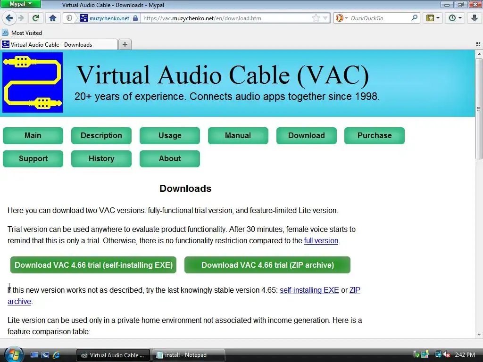Click the list all tabs icon
This screenshot has height=362, width=483.
[478, 44]
